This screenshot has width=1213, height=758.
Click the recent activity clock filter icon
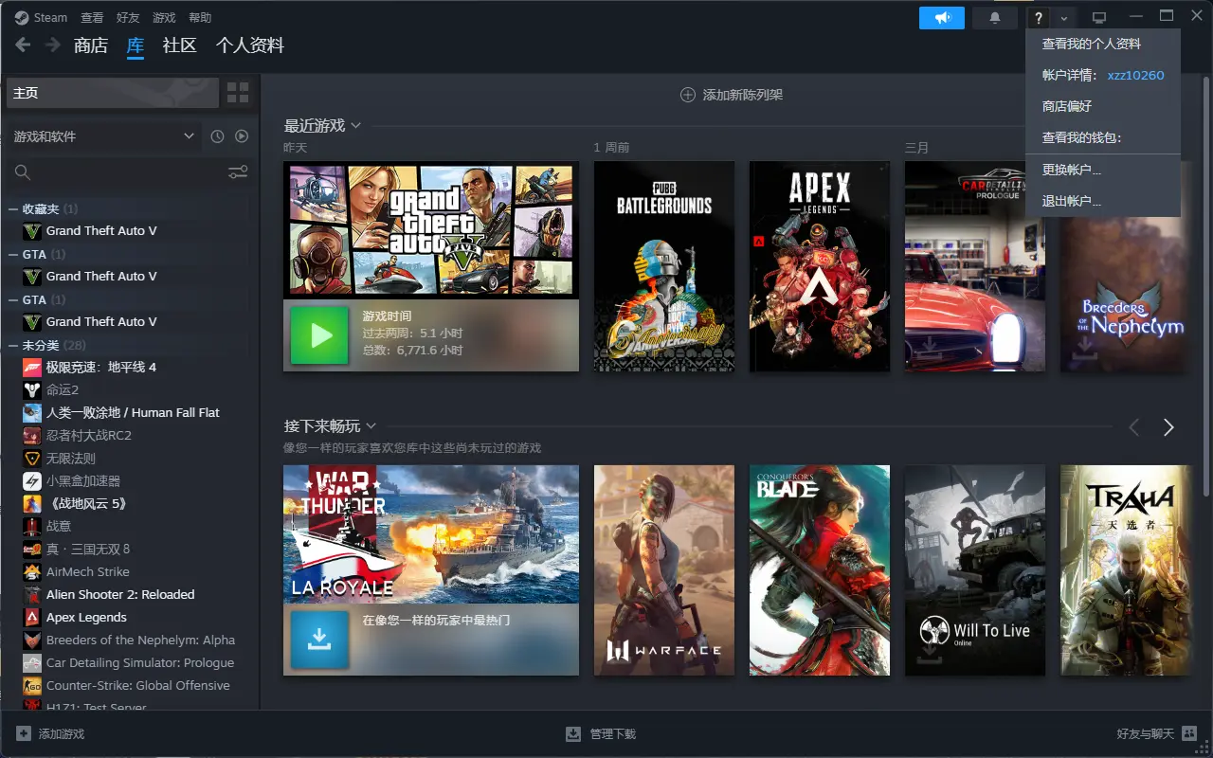(217, 136)
